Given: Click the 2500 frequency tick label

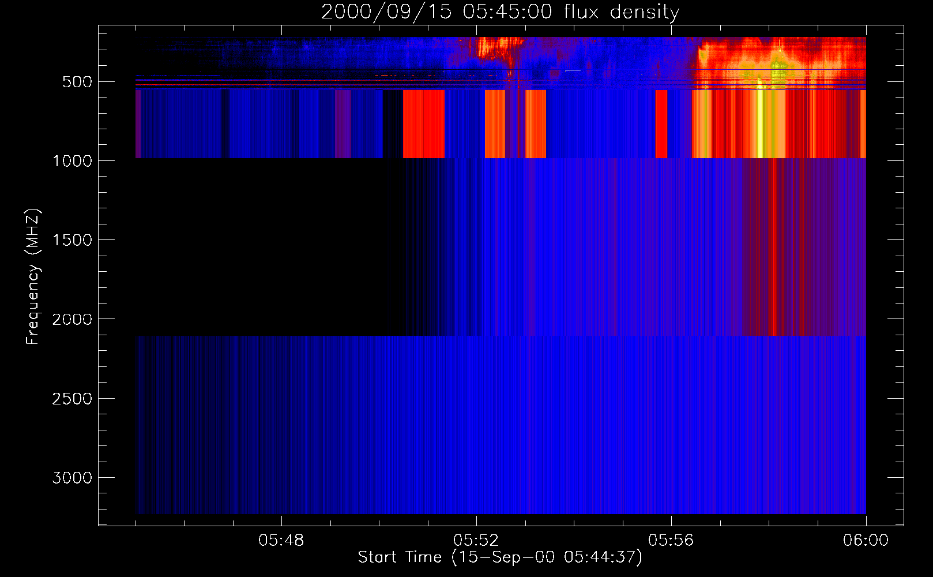Looking at the screenshot, I should (72, 399).
